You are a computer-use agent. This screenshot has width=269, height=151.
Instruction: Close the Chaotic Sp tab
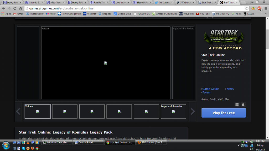pyautogui.click(x=42, y=3)
